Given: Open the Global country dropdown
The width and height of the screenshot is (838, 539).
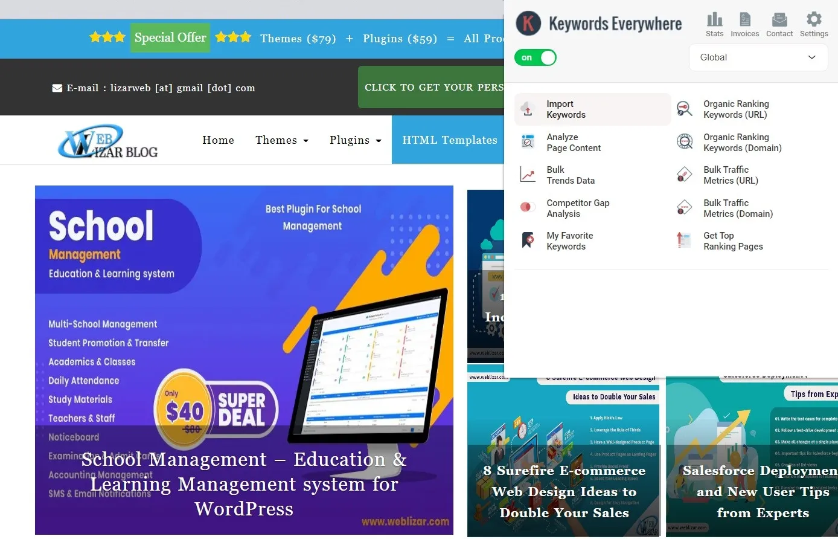Looking at the screenshot, I should 758,57.
